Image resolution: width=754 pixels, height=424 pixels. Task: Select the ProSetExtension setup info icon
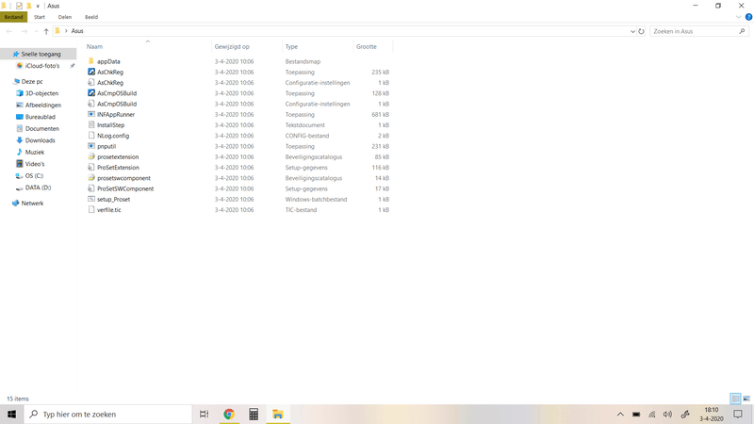coord(90,167)
